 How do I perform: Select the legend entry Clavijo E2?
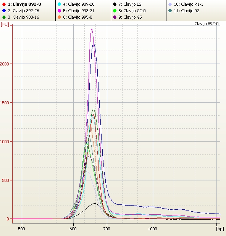point(130,4)
